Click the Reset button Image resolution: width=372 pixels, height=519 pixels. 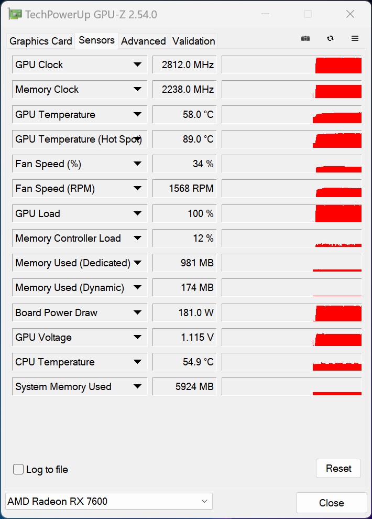tap(338, 468)
